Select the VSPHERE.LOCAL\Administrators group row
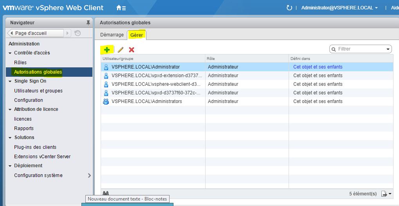Screen dimensions: 399x206 [147, 101]
